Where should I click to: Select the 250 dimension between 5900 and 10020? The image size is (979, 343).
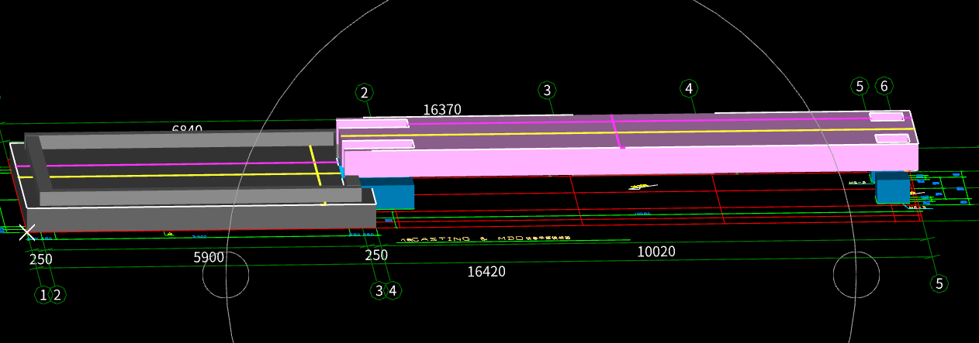[376, 256]
